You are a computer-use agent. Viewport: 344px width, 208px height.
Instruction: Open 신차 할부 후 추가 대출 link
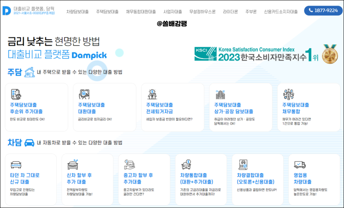tap(79, 178)
